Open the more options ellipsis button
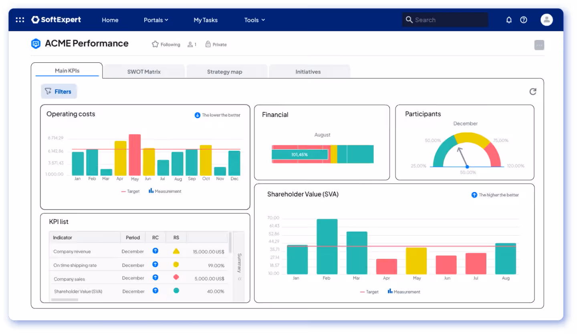577x334 pixels. click(x=539, y=45)
